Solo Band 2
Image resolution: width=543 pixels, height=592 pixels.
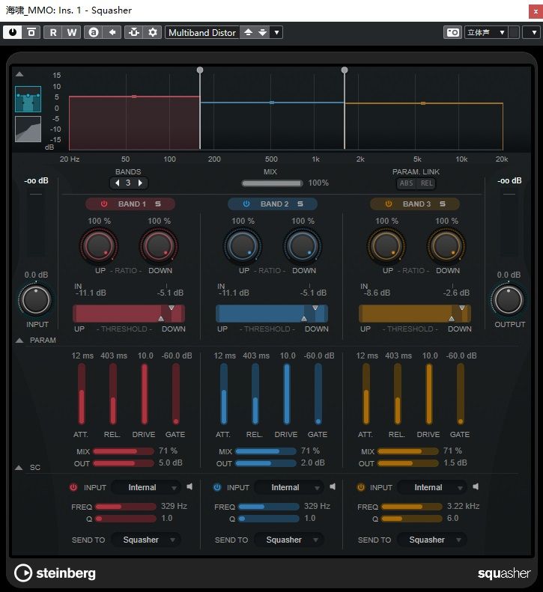pyautogui.click(x=300, y=204)
